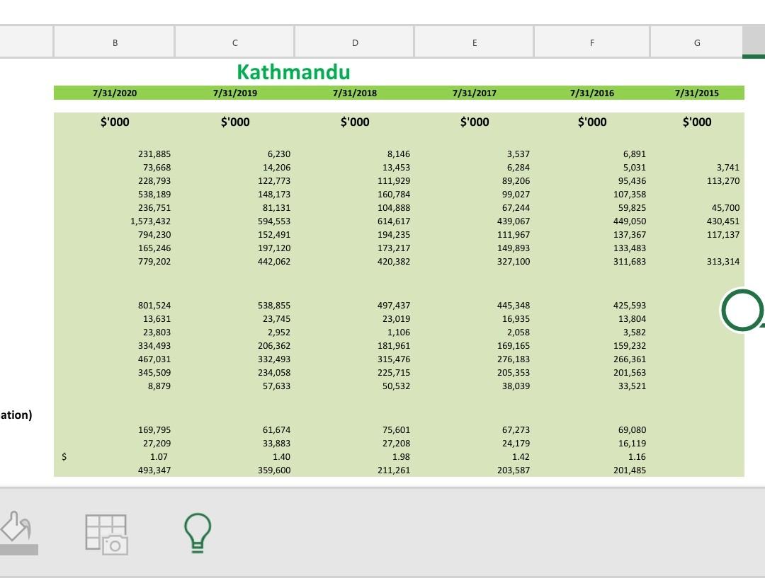Viewport: 765px width, 578px height.
Task: Select the 7/31/2017 date header cell
Action: (474, 93)
